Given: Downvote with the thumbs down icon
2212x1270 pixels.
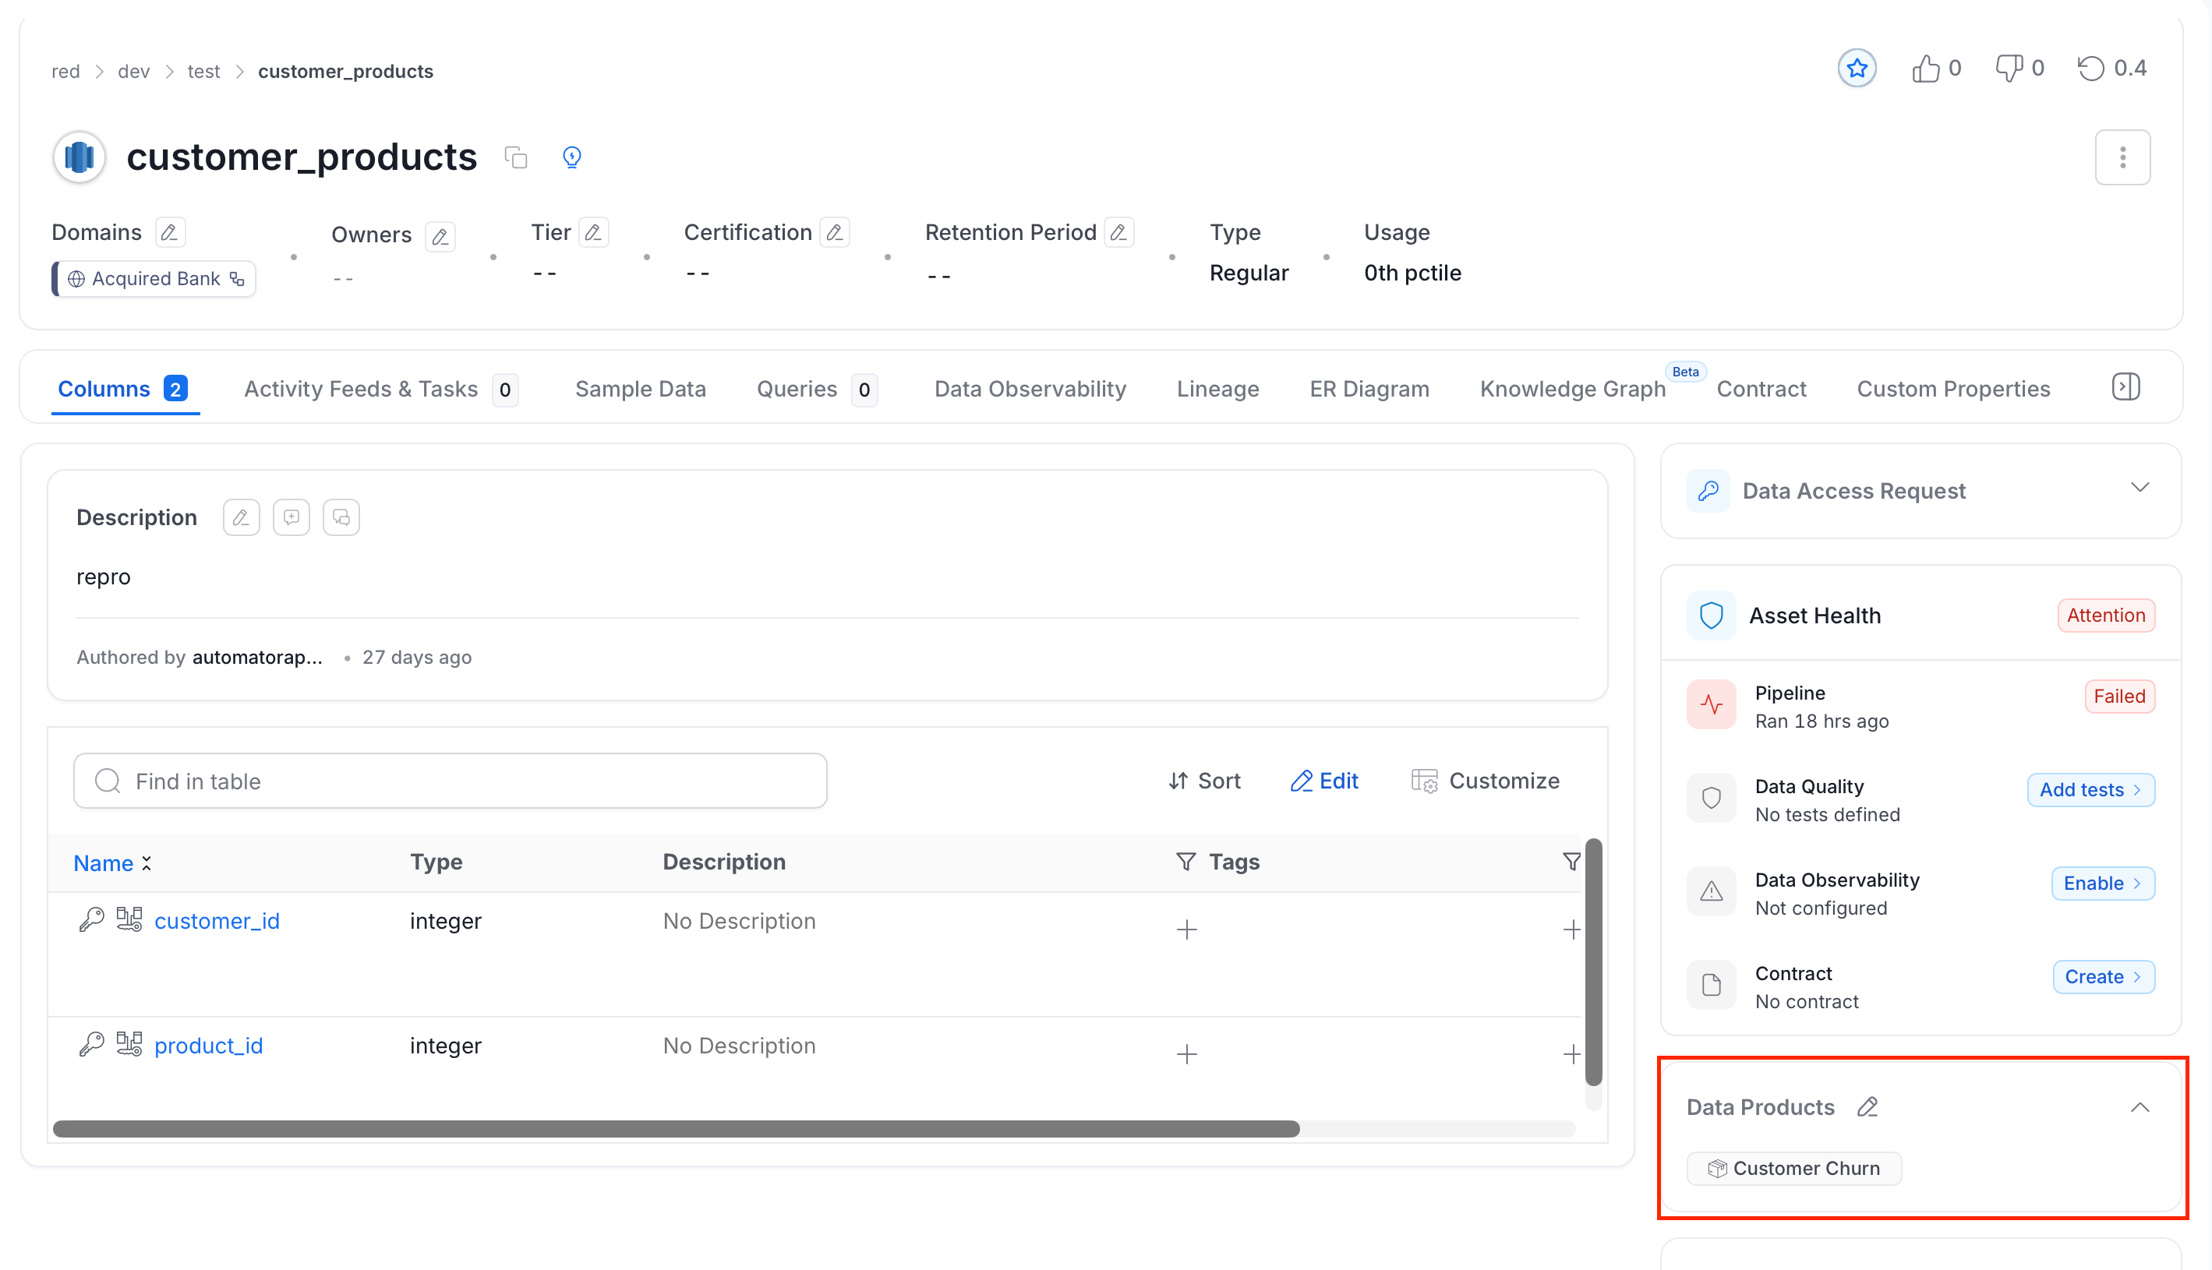Looking at the screenshot, I should click(x=2009, y=68).
